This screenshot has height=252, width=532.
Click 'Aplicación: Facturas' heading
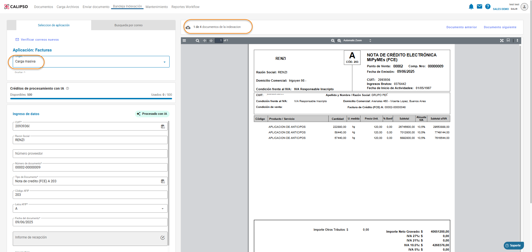pos(32,50)
